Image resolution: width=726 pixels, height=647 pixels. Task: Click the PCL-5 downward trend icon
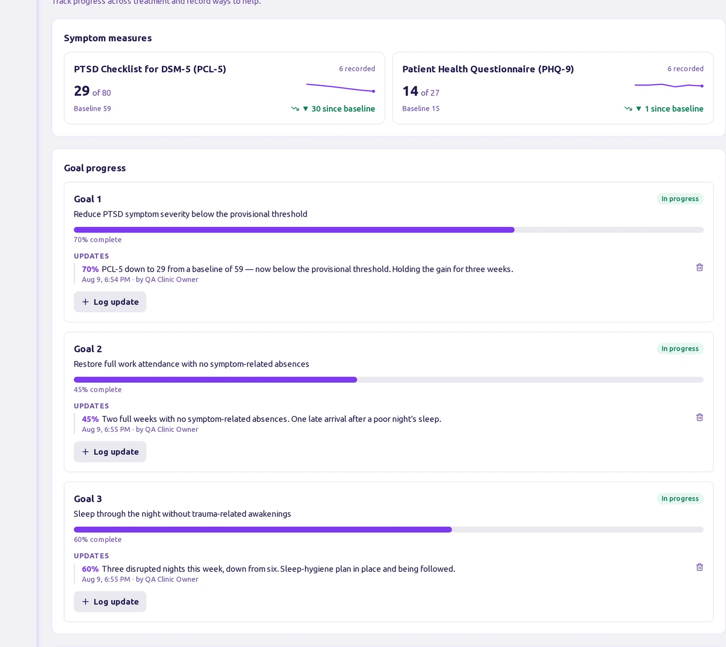295,109
